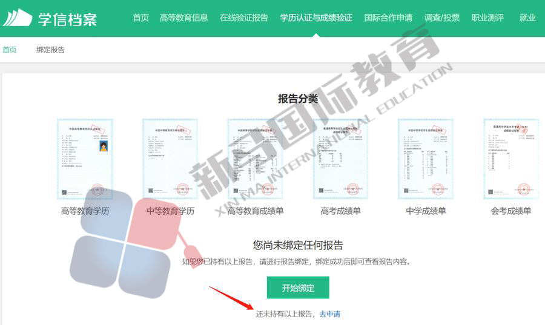Open 高等教育信息 in the top navigation

[x=183, y=18]
